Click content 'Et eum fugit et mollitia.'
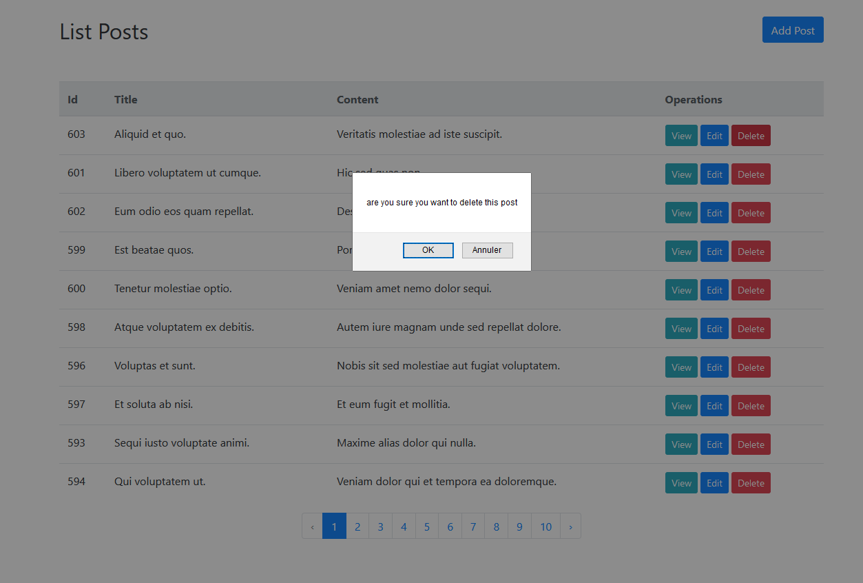 pyautogui.click(x=393, y=405)
